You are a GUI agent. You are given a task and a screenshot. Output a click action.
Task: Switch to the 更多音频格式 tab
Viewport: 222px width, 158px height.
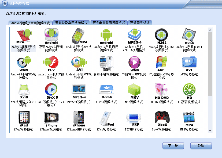[x=140, y=23]
